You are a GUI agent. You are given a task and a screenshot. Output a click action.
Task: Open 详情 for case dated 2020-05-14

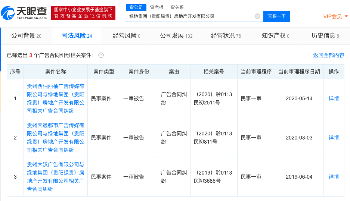coord(334,98)
